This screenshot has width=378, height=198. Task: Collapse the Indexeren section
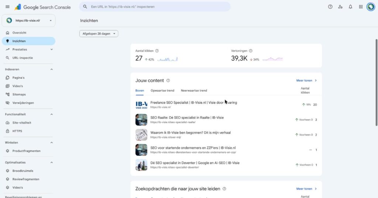pos(51,70)
